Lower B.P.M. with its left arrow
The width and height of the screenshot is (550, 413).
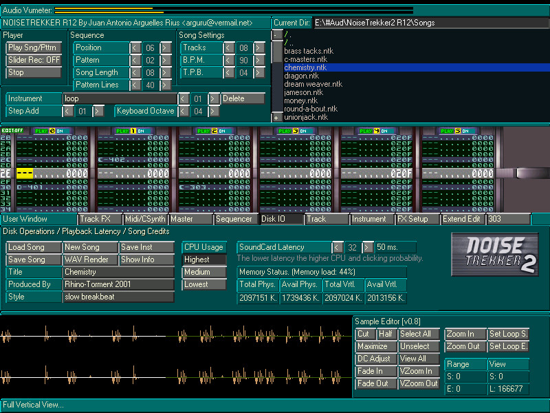pos(229,60)
